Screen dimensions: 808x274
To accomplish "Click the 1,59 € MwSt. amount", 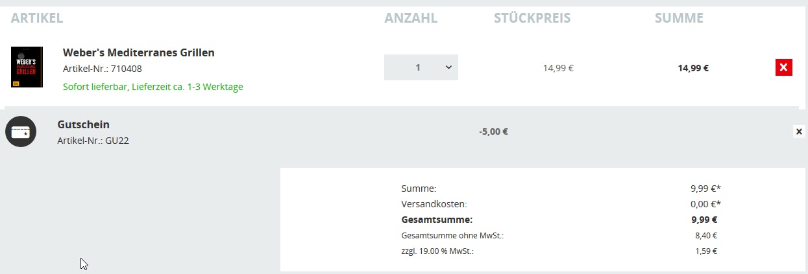I will 705,251.
